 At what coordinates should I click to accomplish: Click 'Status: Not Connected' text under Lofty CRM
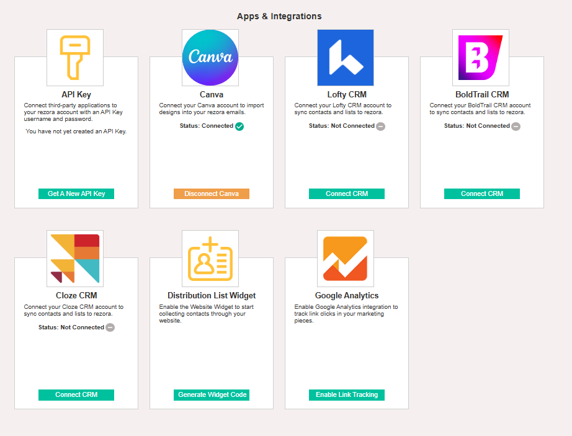(x=342, y=126)
